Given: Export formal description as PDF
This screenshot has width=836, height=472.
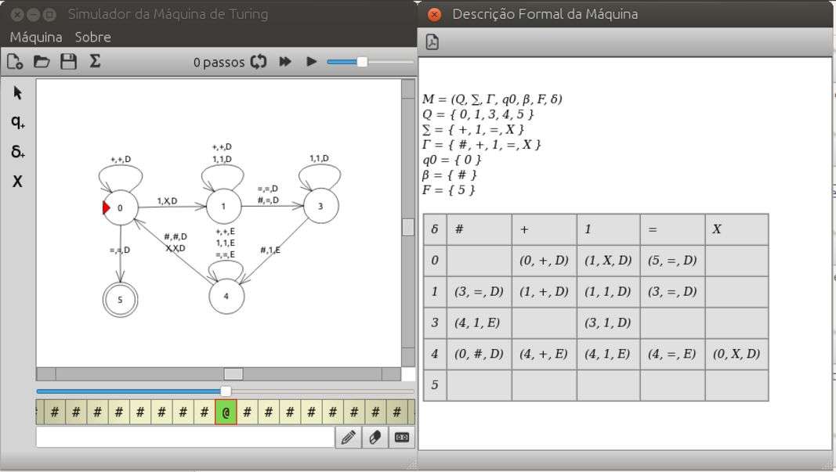Looking at the screenshot, I should click(432, 42).
